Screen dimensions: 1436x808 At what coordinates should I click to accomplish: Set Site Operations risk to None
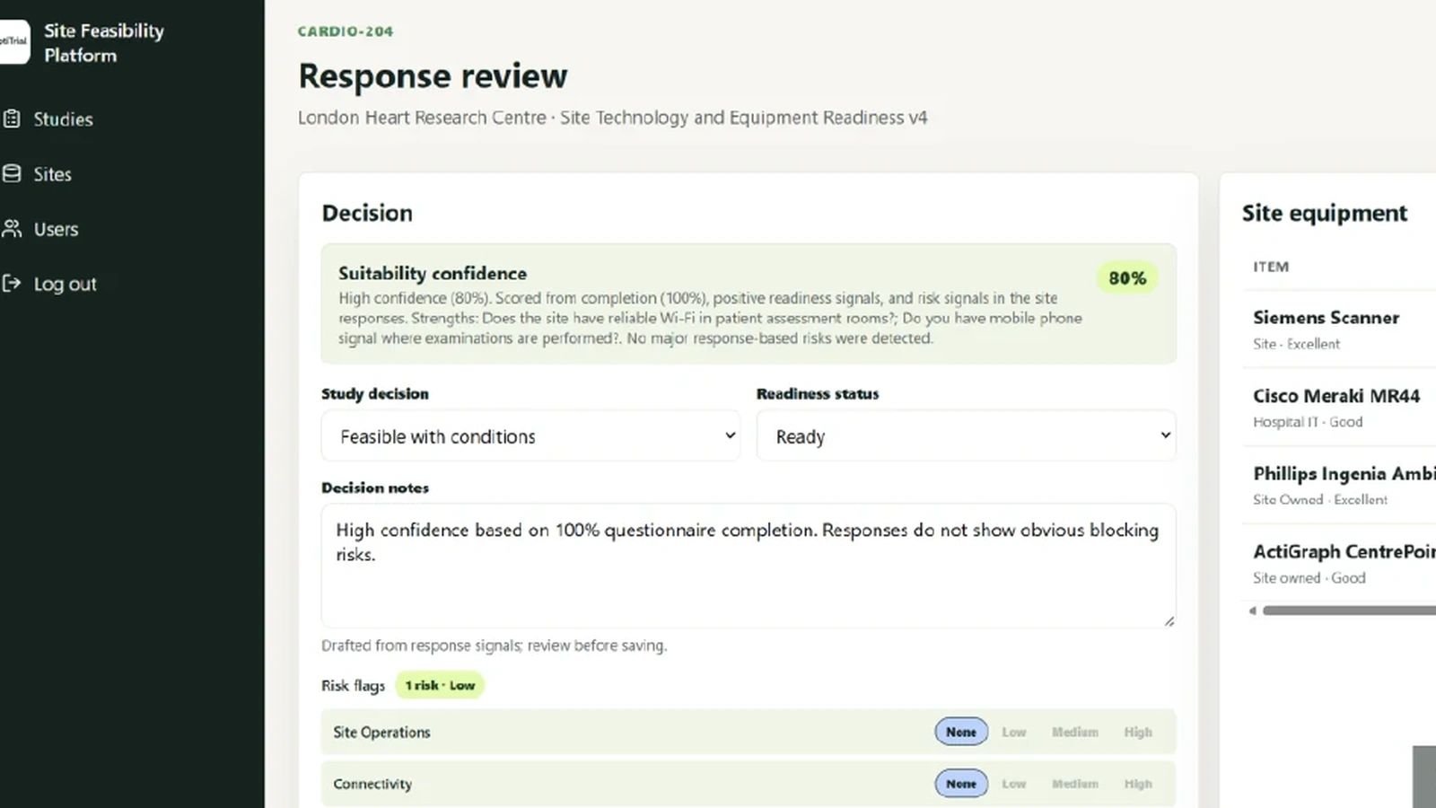point(961,732)
